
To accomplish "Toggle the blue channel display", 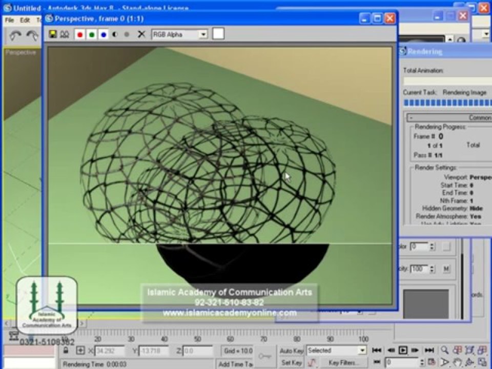I will [x=103, y=34].
